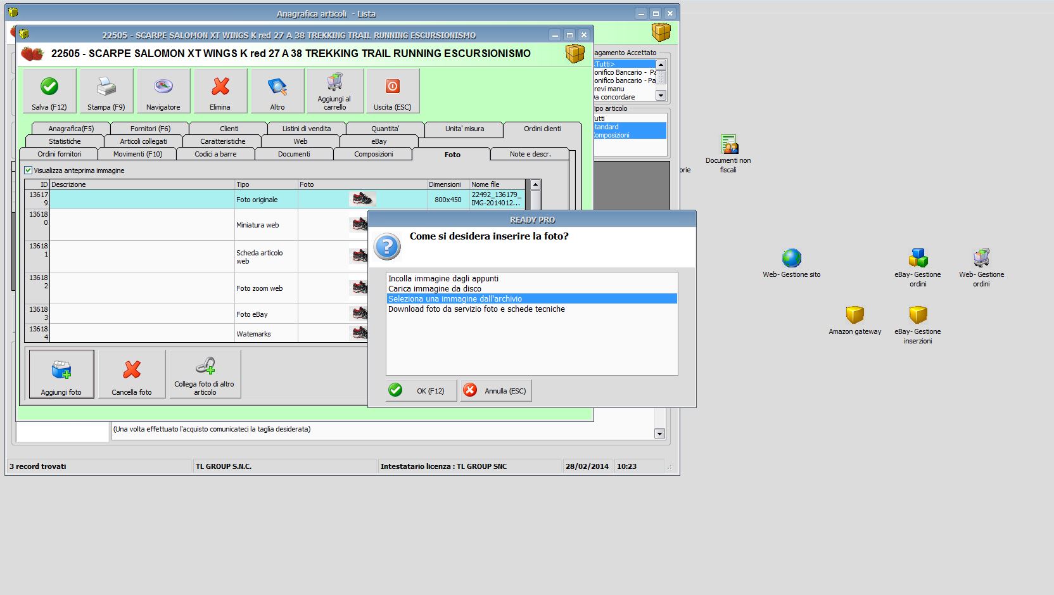Open the Composizioni tab

pos(373,154)
